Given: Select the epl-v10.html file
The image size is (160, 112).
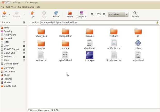Looking at the screenshot, I should pos(65,56).
